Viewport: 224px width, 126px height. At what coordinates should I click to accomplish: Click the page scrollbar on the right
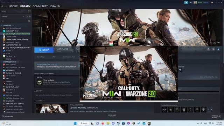(x=223, y=36)
